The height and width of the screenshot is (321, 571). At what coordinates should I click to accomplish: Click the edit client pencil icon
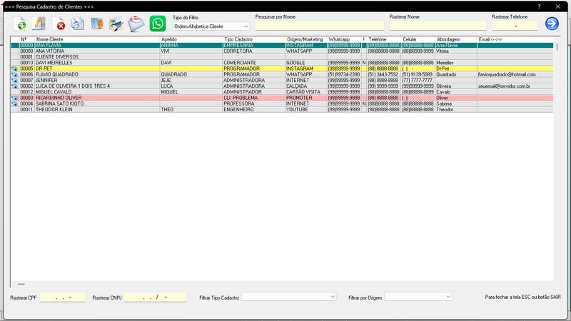[39, 24]
